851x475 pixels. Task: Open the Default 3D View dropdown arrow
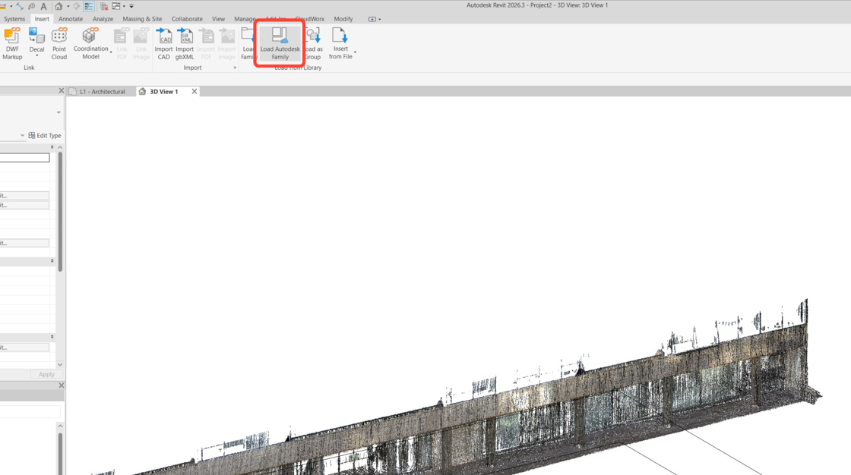point(68,7)
